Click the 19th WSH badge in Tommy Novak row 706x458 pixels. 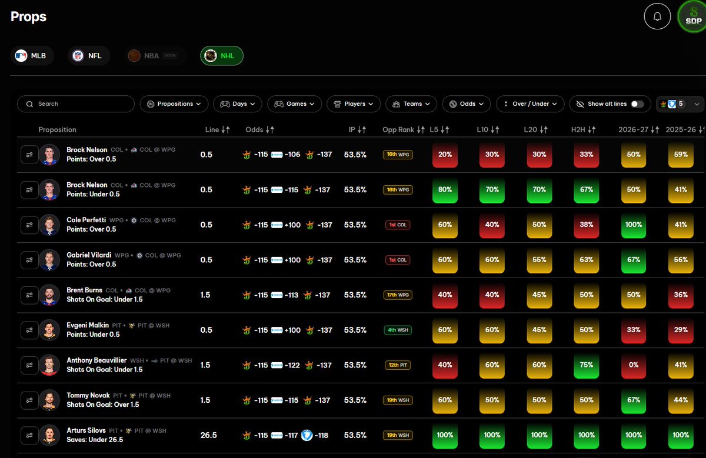point(398,400)
